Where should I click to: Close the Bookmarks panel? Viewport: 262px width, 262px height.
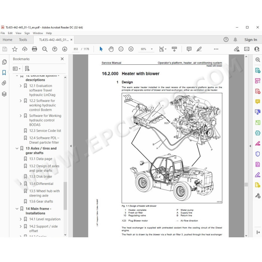(x=62, y=59)
